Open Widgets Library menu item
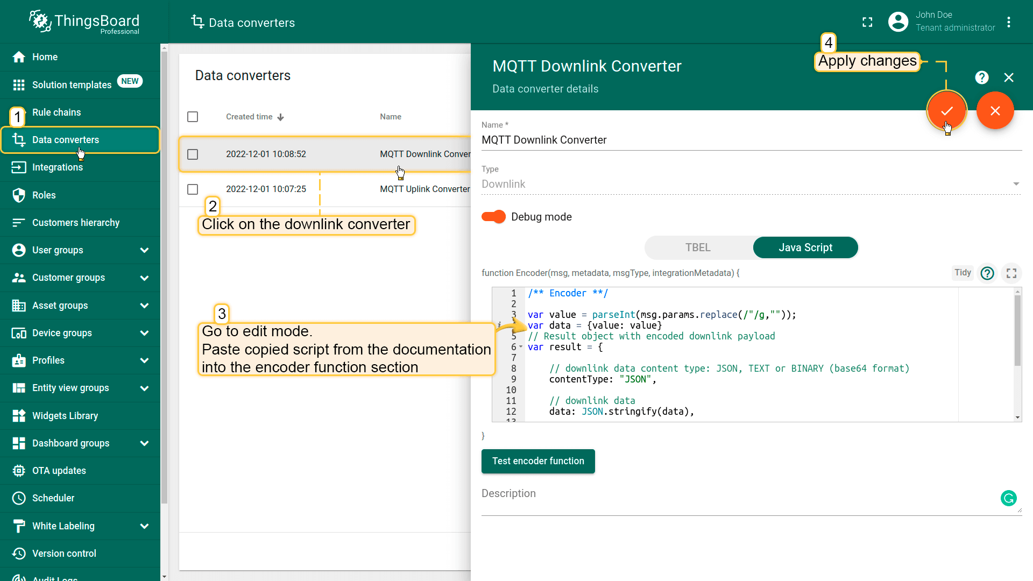Viewport: 1033px width, 581px height. [x=80, y=416]
